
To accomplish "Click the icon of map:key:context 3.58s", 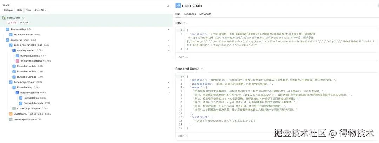I will 14,50.
